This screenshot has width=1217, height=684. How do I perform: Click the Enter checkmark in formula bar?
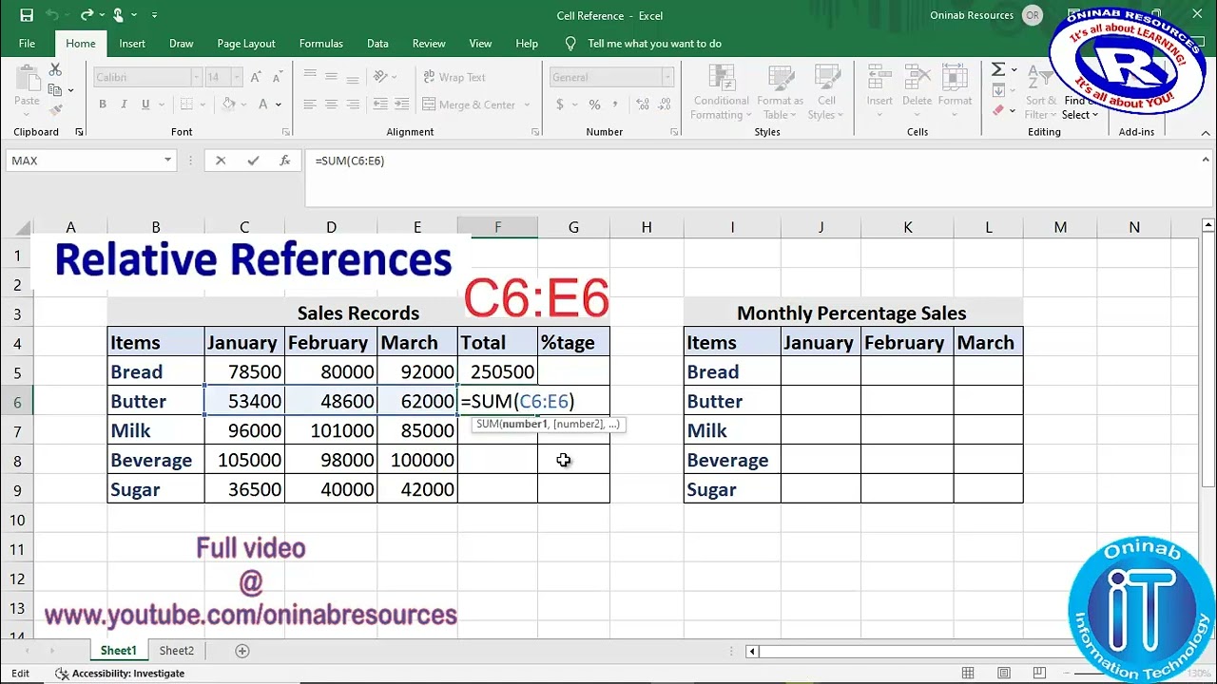tap(253, 161)
